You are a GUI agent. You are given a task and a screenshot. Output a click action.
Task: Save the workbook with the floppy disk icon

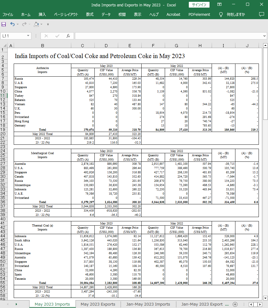(4, 24)
